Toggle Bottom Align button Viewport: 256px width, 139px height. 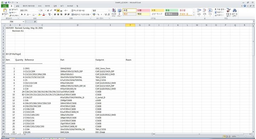(x=61, y=10)
